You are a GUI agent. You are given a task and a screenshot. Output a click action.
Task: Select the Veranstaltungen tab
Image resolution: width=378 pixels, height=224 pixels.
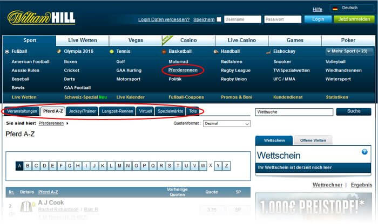pos(22,111)
